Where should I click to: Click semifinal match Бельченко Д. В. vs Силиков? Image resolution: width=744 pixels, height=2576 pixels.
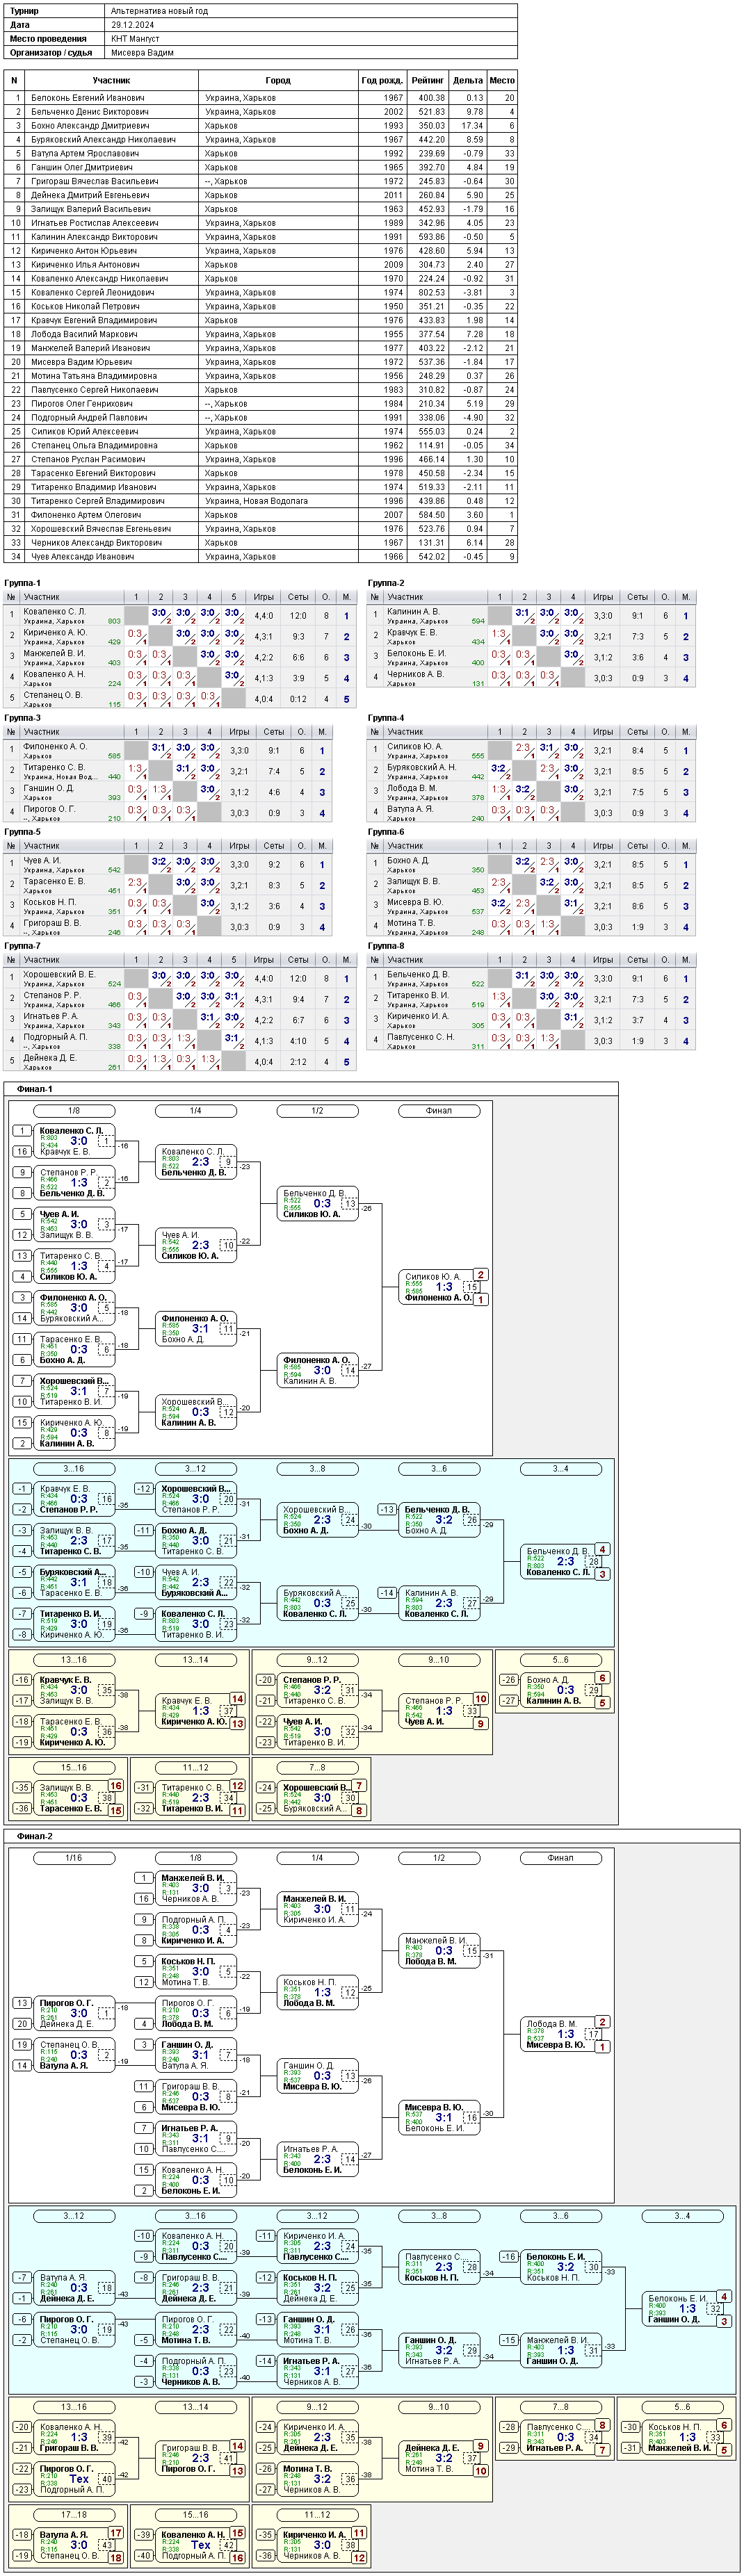[318, 1204]
